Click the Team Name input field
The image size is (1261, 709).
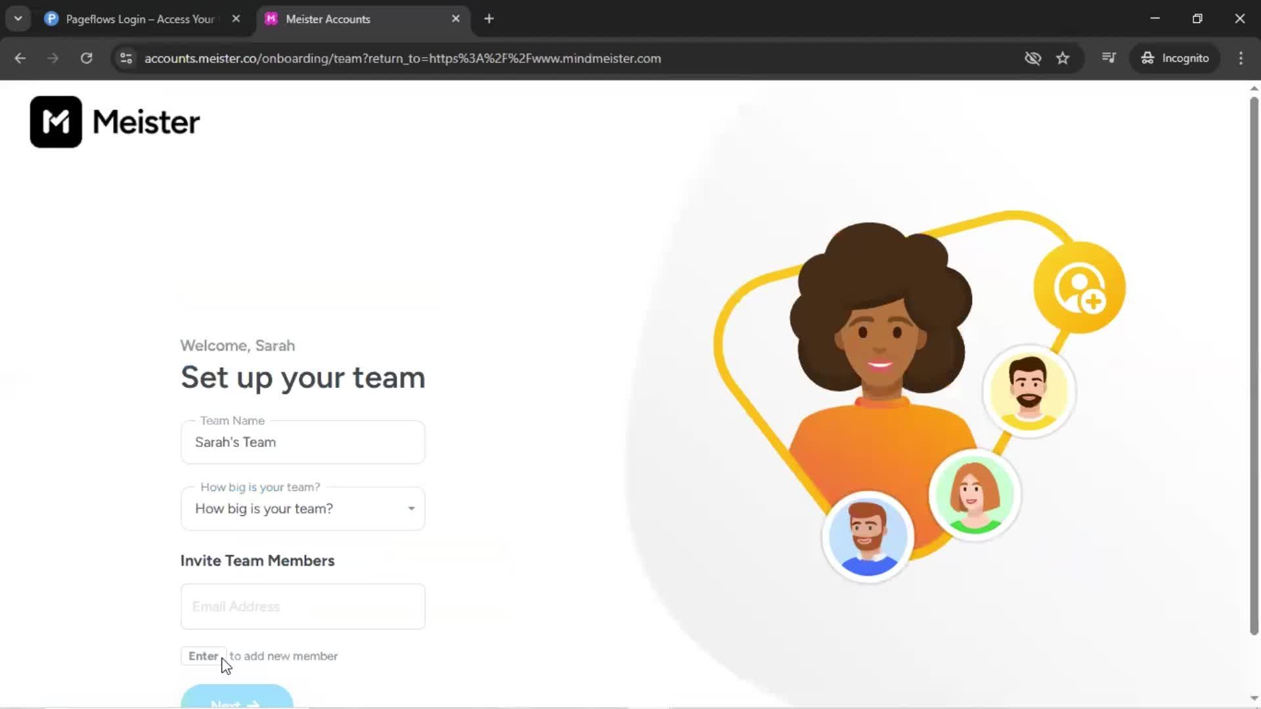[x=303, y=442]
